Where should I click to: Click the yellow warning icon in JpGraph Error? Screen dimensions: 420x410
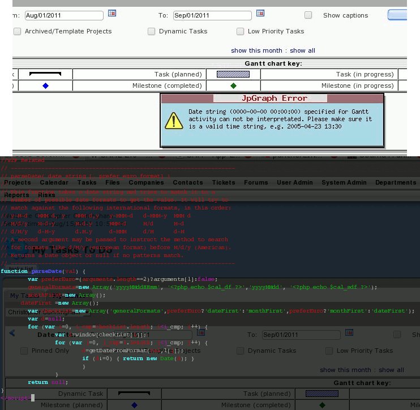(x=174, y=121)
